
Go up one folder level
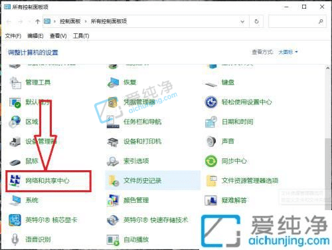(37, 21)
